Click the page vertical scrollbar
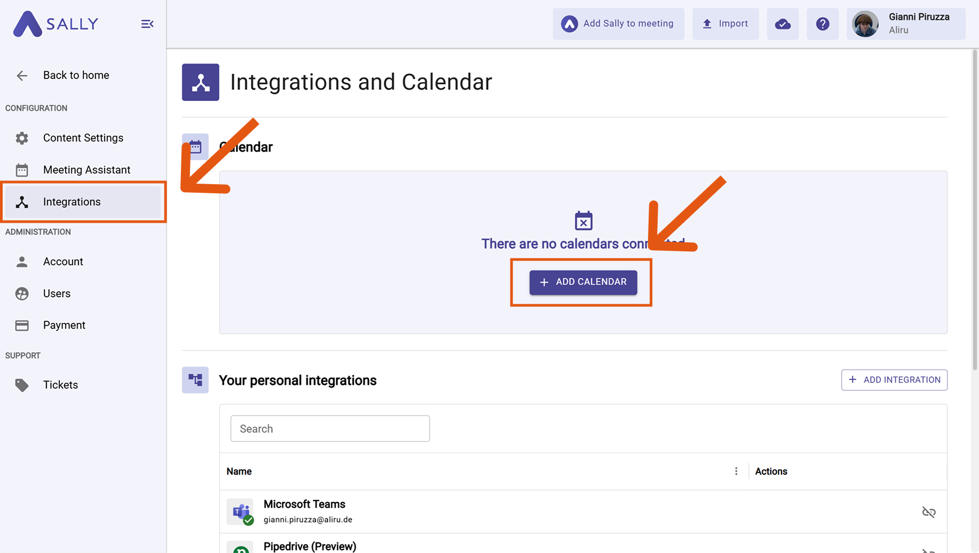Screen dimensions: 979x553 coord(975,210)
